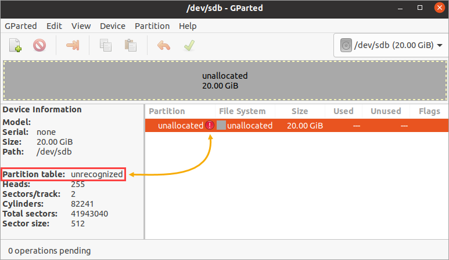Open the Partition menu
This screenshot has width=449, height=260.
(152, 26)
